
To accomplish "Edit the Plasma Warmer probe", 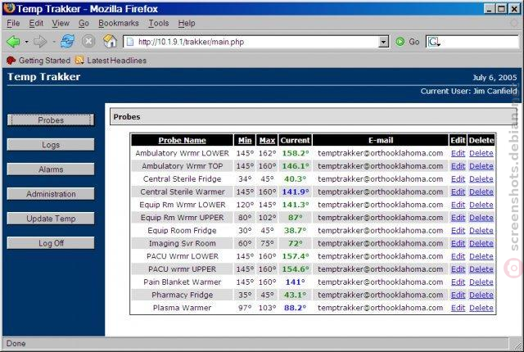I will coord(458,308).
